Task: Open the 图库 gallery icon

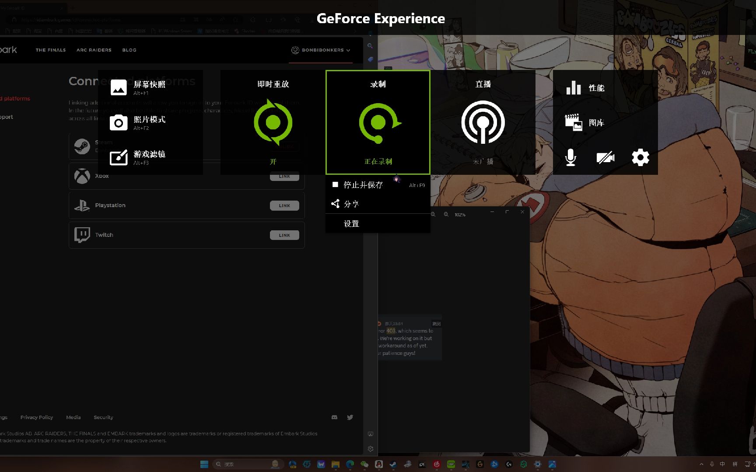Action: (574, 122)
